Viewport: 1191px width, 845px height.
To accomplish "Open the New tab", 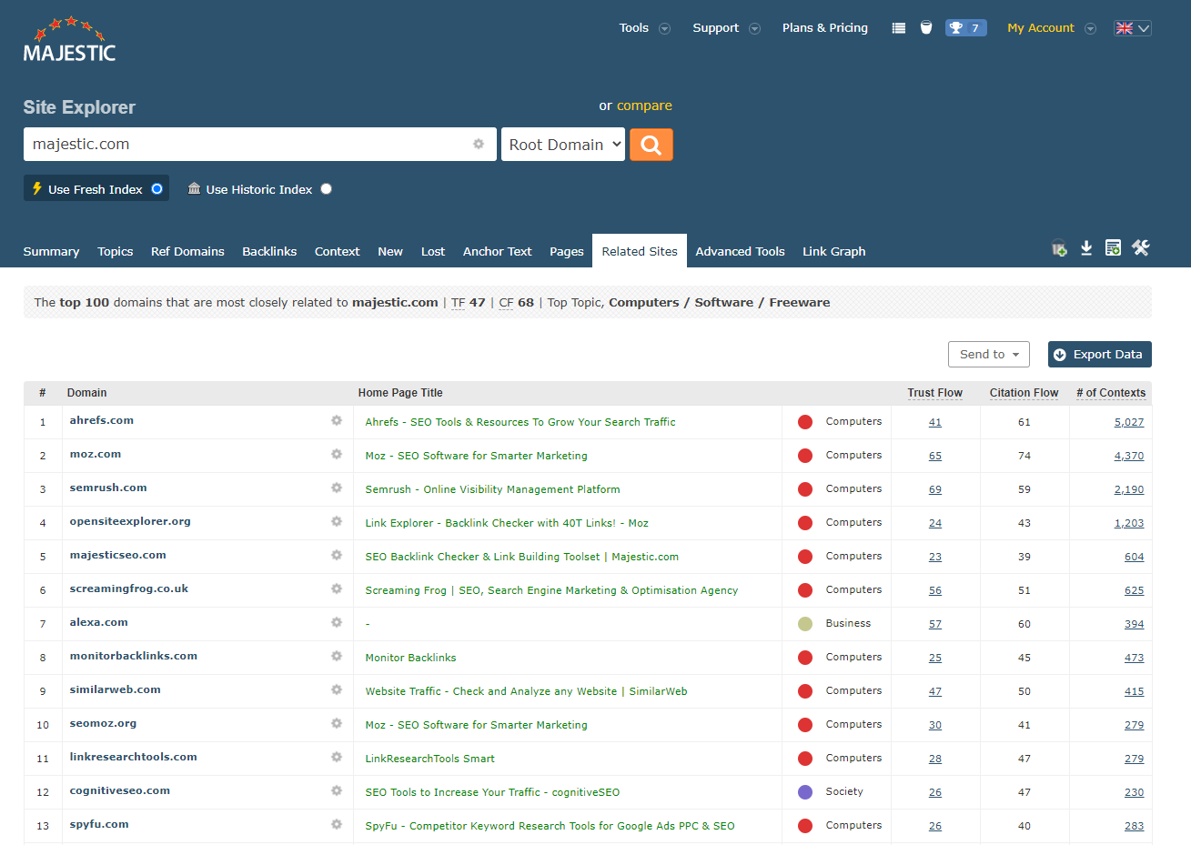I will pos(390,251).
